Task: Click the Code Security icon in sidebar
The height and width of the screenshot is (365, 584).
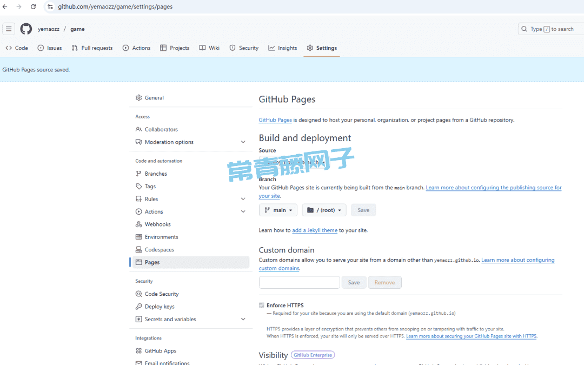Action: (x=138, y=294)
